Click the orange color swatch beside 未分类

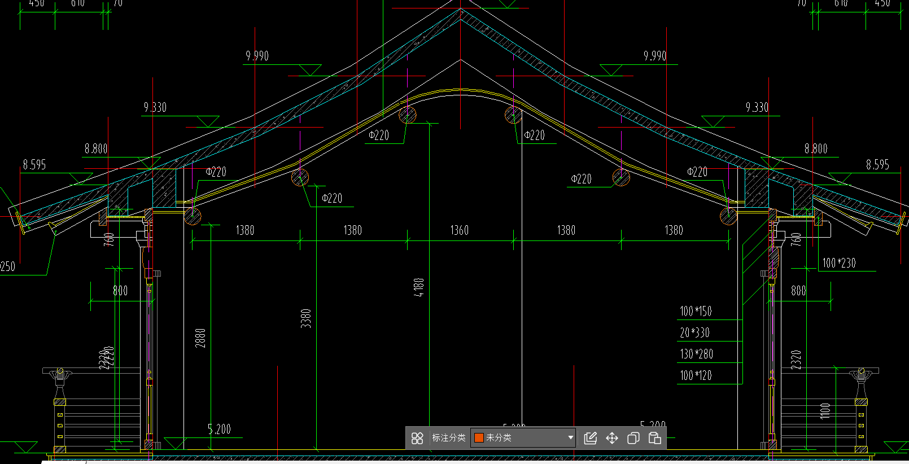(x=479, y=437)
